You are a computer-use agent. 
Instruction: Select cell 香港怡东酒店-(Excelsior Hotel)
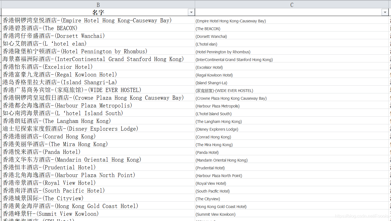(x=98, y=67)
